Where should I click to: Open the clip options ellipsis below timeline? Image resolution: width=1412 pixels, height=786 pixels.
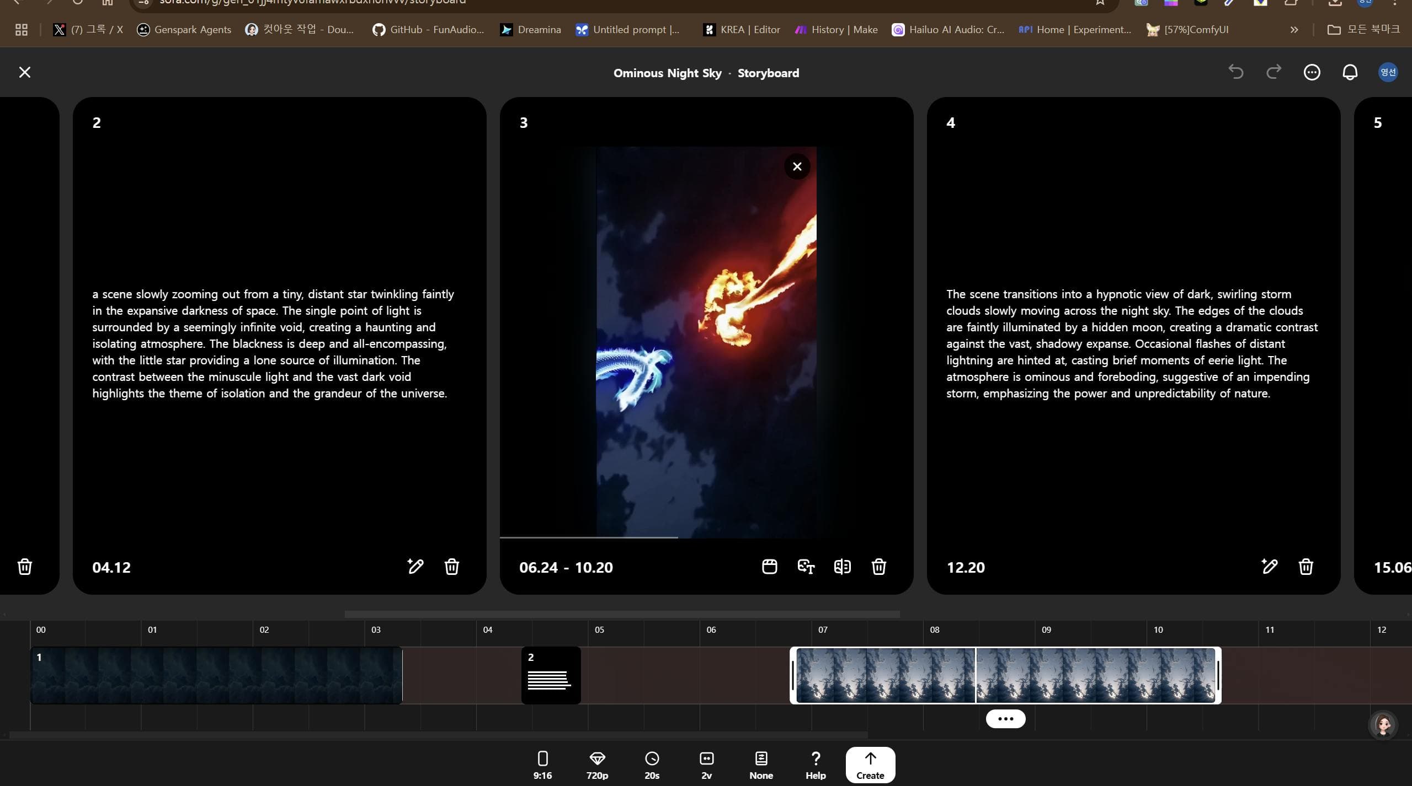[1005, 719]
